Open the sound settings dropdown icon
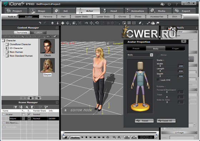The width and height of the screenshot is (200, 141). [119, 137]
